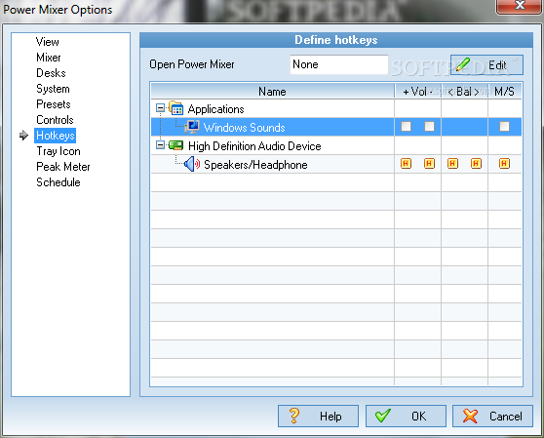Click the Speakers/Headphone speaker icon
This screenshot has width=544, height=438.
click(192, 164)
